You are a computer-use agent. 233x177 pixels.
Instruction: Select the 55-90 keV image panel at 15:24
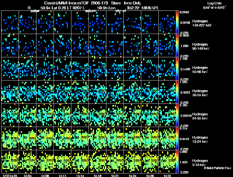pos(133,69)
